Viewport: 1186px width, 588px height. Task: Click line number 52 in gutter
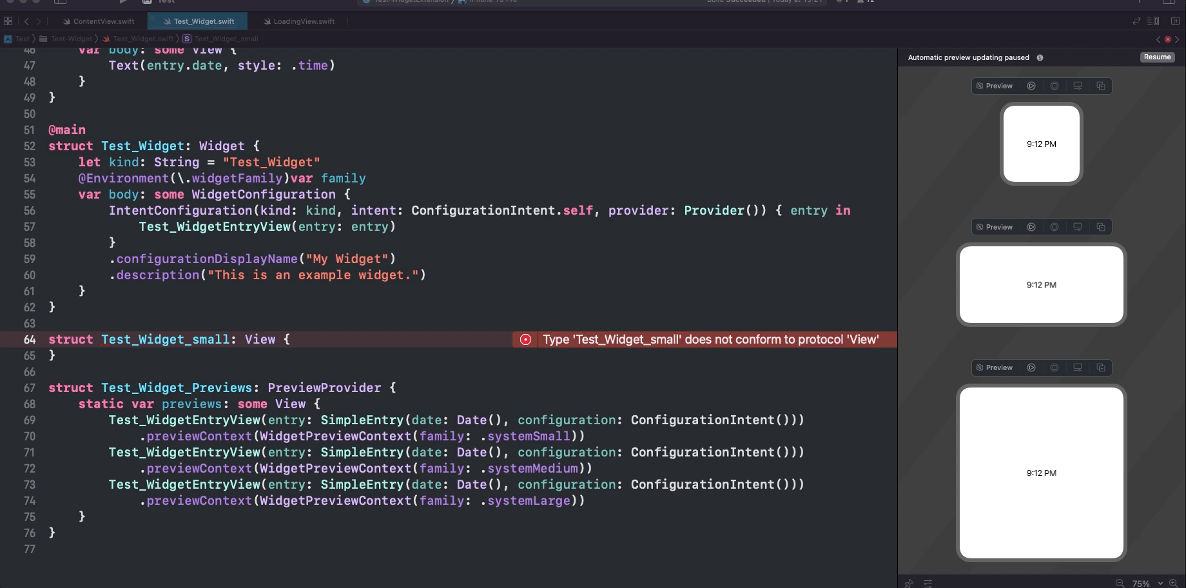30,146
